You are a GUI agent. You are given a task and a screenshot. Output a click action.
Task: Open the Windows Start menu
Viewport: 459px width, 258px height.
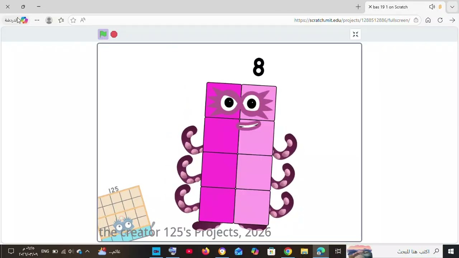451,252
